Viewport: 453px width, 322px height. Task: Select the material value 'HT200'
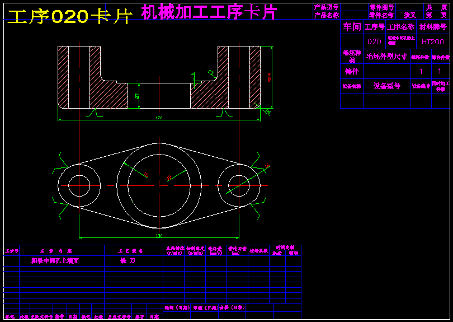point(433,42)
